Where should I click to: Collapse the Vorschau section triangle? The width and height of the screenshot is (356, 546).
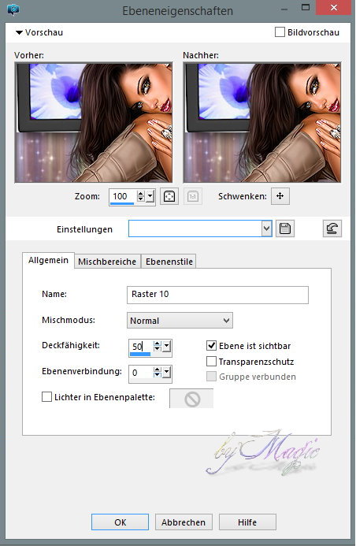point(19,33)
